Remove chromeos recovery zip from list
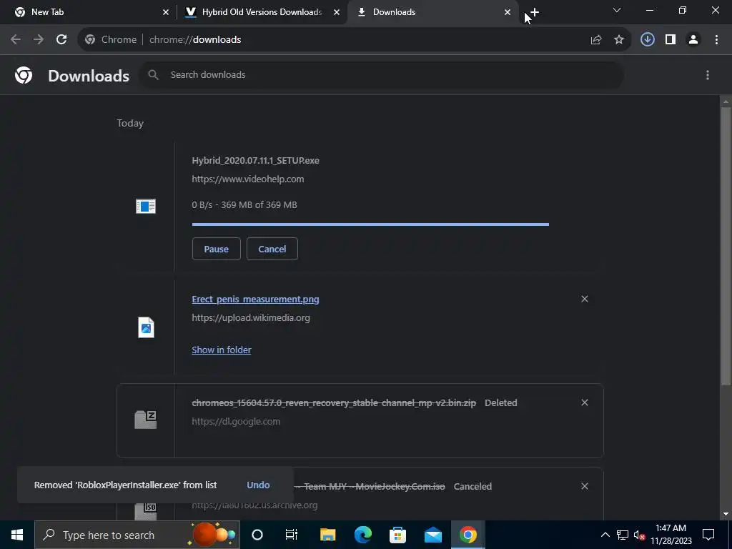Screen dimensions: 732x549 [585, 402]
